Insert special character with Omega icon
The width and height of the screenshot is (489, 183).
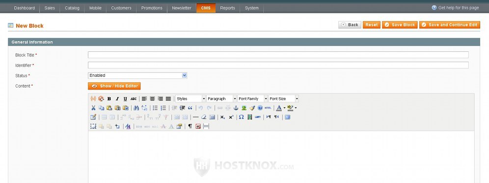[242, 117]
